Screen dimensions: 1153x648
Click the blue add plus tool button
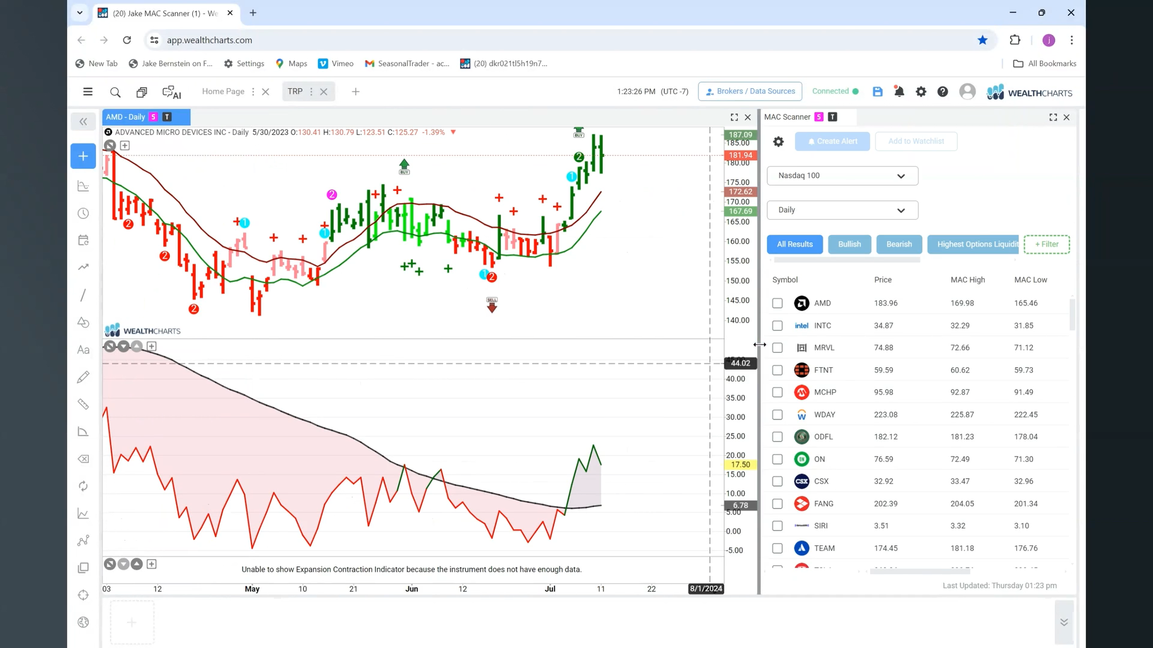click(83, 156)
